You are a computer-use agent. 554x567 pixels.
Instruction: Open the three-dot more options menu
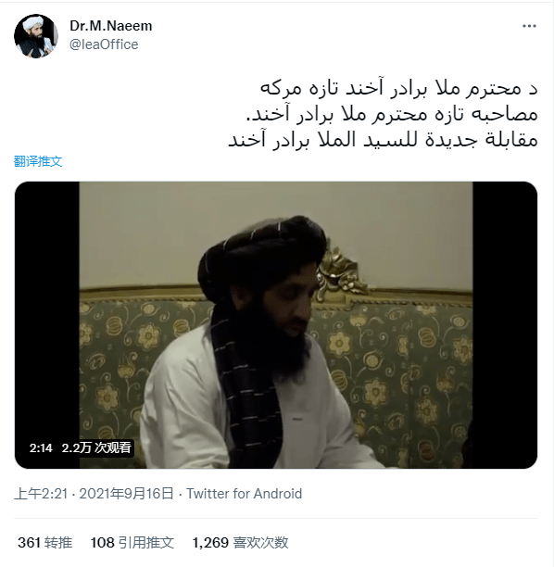529,26
